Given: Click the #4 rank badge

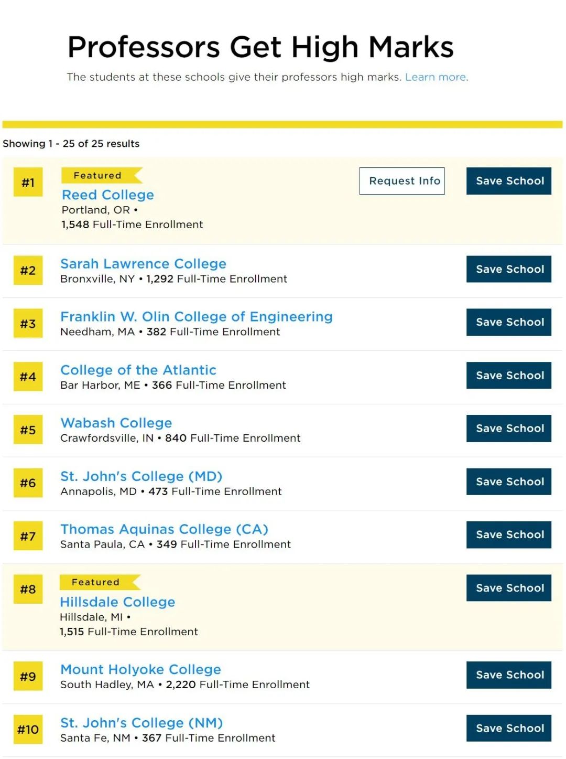Looking at the screenshot, I should point(28,377).
